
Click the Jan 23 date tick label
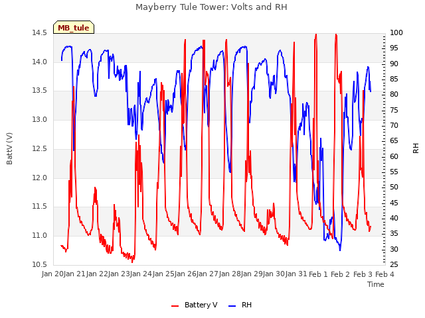click(x=120, y=274)
